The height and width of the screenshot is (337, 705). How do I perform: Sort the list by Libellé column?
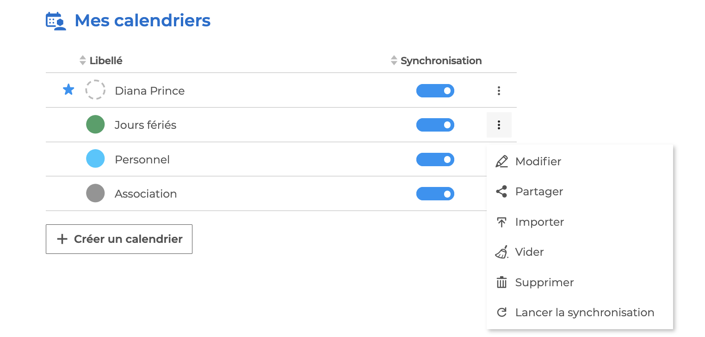click(x=105, y=60)
